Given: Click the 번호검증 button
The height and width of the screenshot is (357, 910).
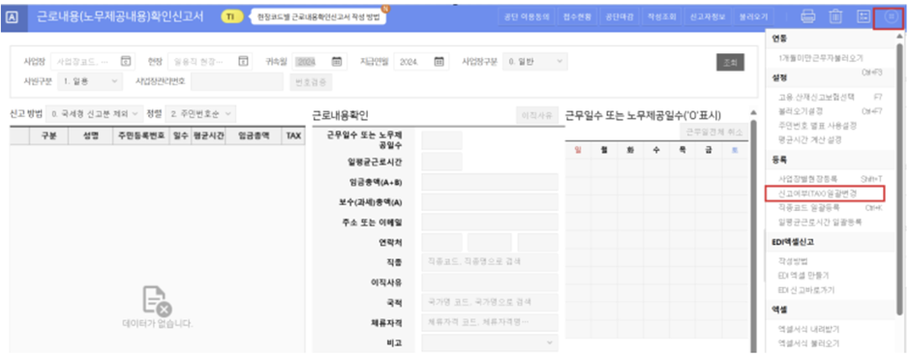Looking at the screenshot, I should [x=311, y=82].
